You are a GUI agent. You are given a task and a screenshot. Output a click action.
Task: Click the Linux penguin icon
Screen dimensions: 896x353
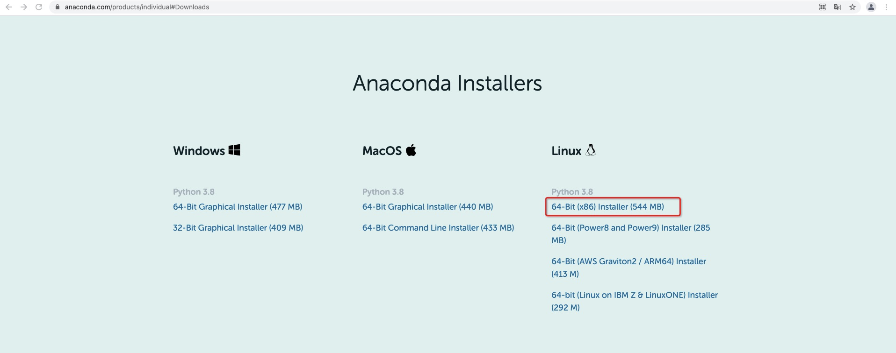[591, 150]
